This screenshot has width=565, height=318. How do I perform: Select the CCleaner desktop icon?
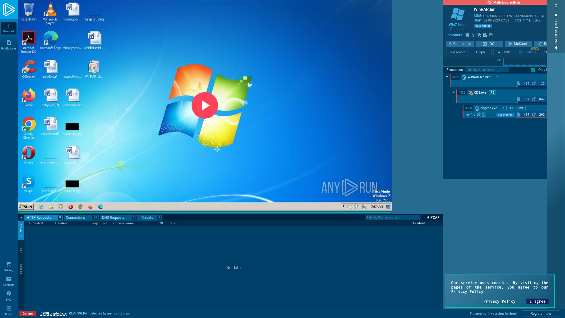[29, 69]
